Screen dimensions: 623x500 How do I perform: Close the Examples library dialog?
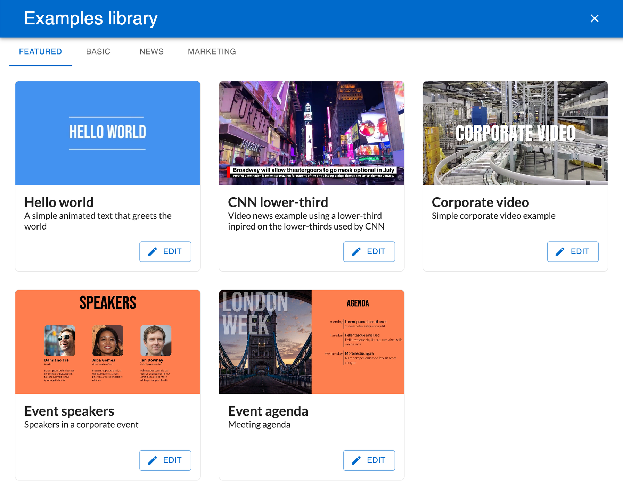(594, 18)
